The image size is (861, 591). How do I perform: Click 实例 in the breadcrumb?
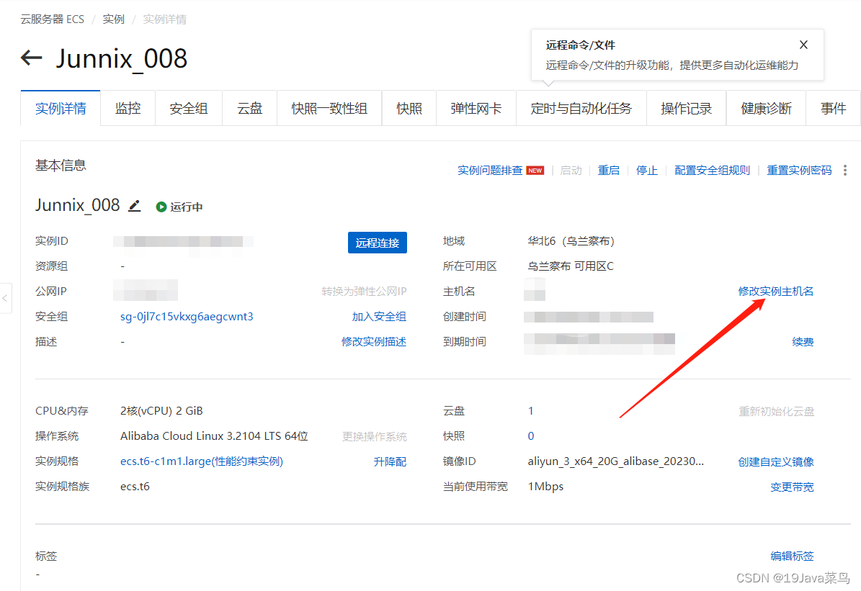click(x=114, y=19)
